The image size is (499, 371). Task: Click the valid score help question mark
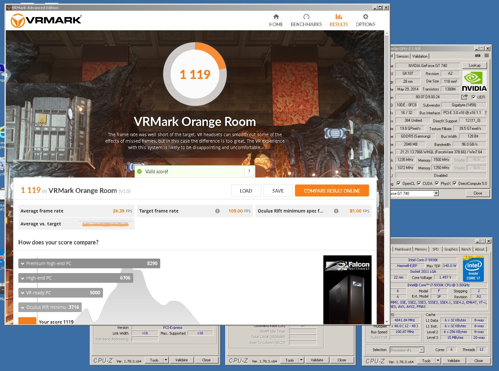pos(249,172)
